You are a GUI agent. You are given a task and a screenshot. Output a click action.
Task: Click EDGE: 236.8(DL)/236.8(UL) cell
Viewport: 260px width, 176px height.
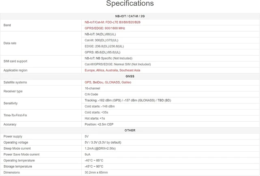point(104,46)
